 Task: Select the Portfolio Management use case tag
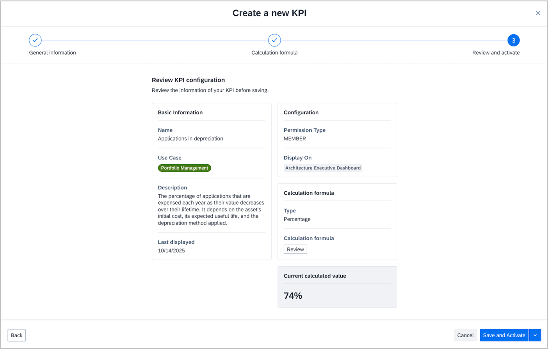click(185, 168)
